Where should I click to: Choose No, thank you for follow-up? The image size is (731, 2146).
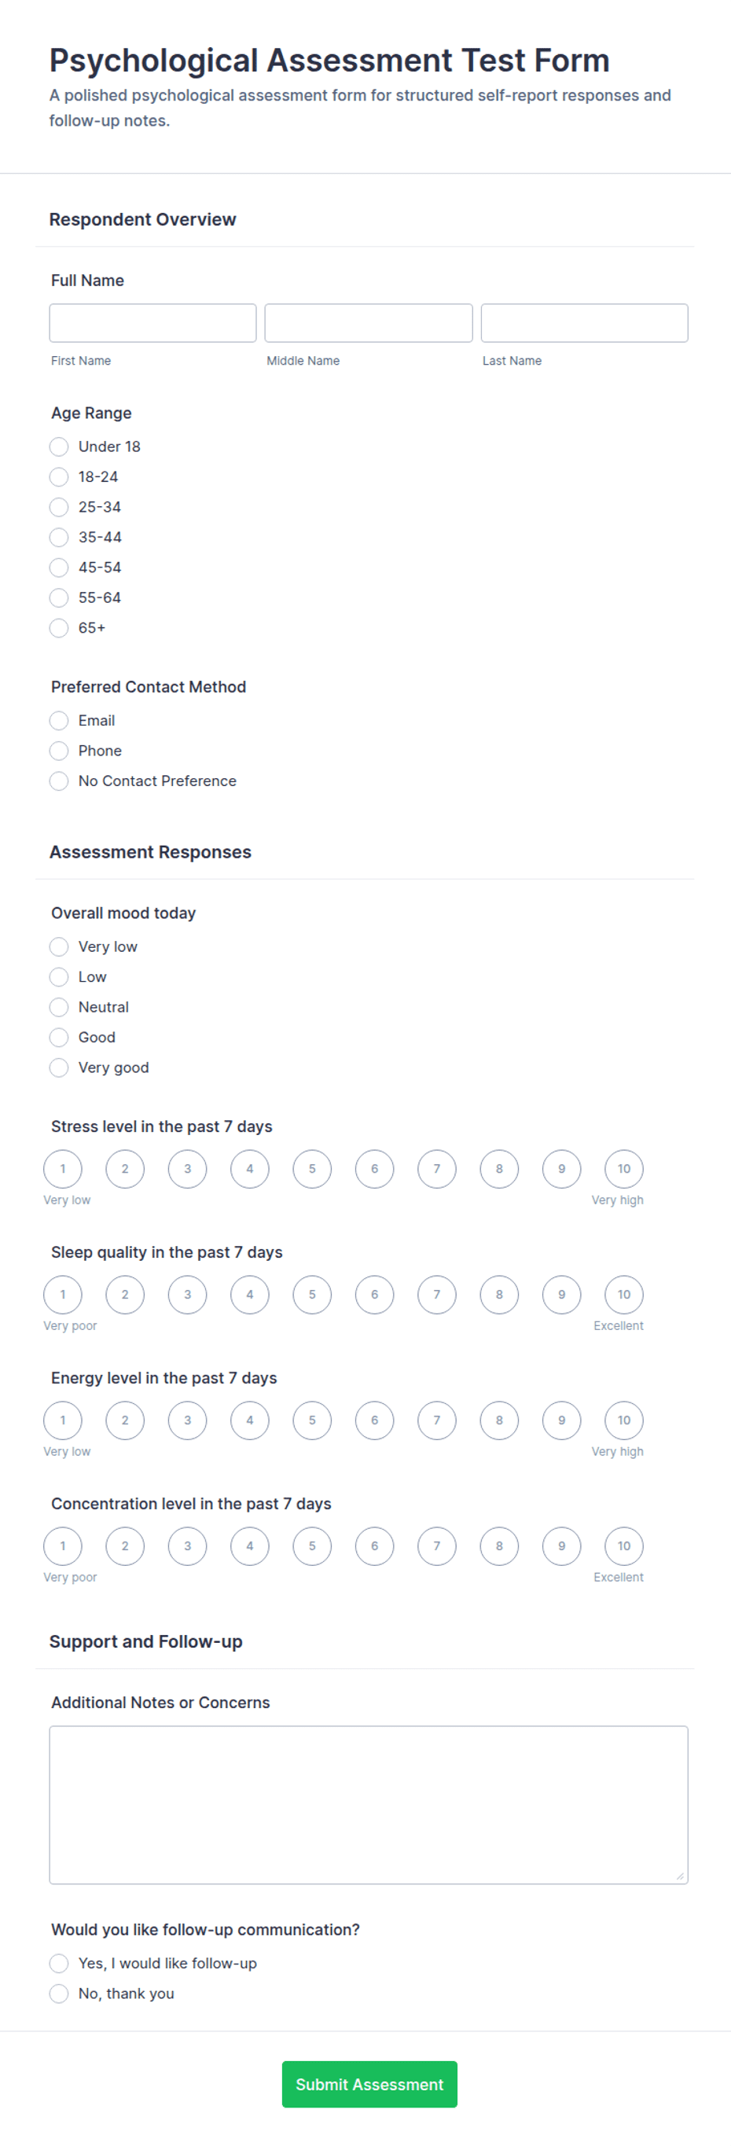click(x=58, y=1993)
